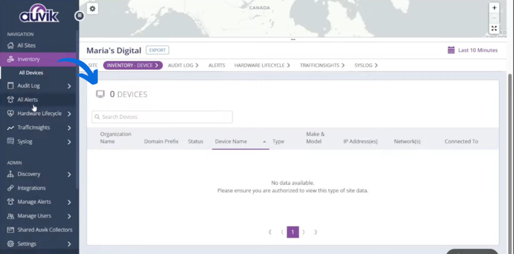Image resolution: width=514 pixels, height=254 pixels.
Task: Click the map resize handle bar
Action: pyautogui.click(x=293, y=40)
